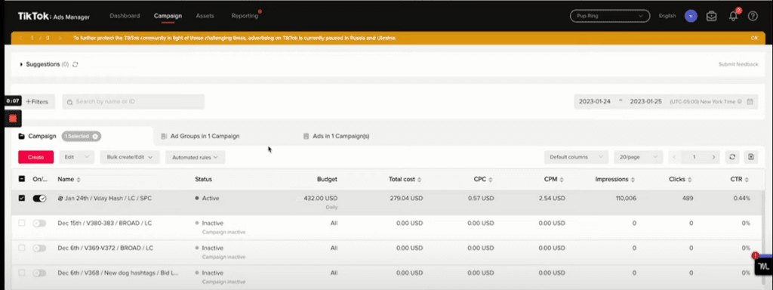
Task: Open the floating assistant widget icon
Action: click(764, 266)
